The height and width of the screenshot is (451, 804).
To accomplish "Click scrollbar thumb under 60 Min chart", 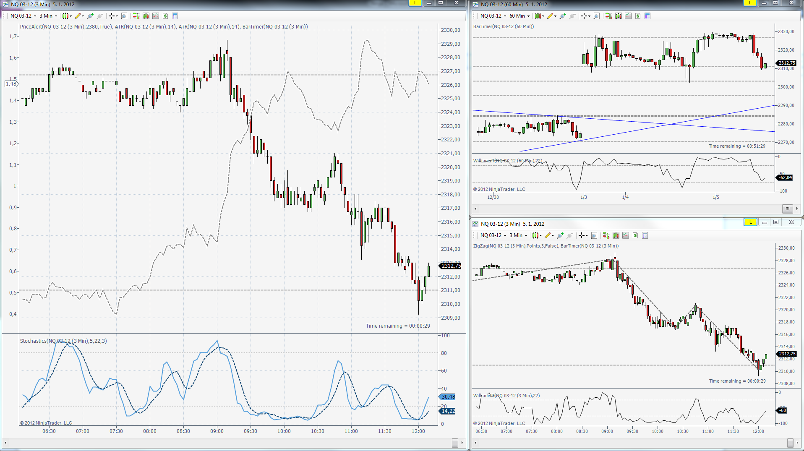I will (x=787, y=209).
